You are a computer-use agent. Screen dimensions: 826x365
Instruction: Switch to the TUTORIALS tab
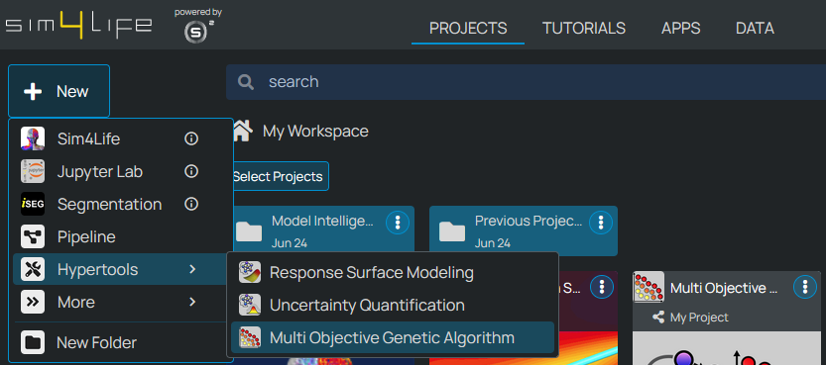point(584,28)
